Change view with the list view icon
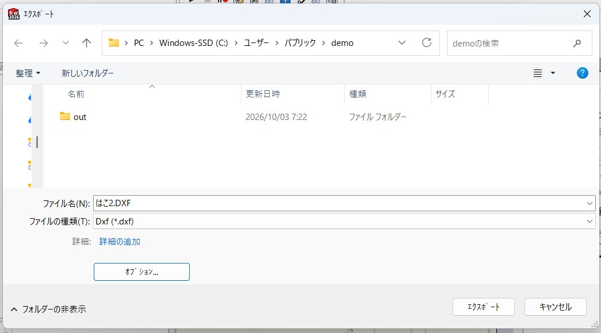This screenshot has width=601, height=333. pos(538,73)
